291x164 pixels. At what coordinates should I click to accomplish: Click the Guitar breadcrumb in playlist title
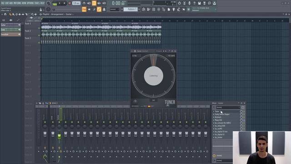[x=69, y=14]
